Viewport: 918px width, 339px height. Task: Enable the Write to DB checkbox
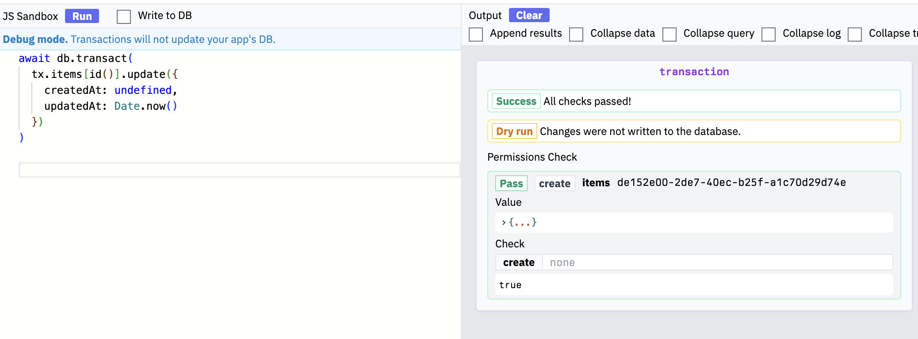tap(124, 17)
